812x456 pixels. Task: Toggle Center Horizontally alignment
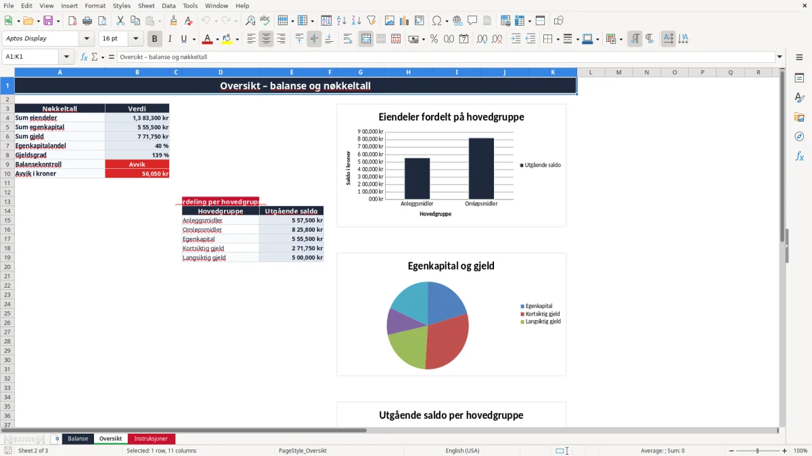(x=266, y=39)
